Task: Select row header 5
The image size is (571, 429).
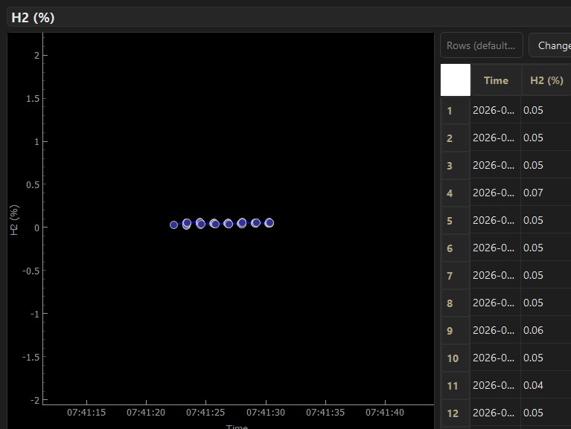Action: pos(455,220)
